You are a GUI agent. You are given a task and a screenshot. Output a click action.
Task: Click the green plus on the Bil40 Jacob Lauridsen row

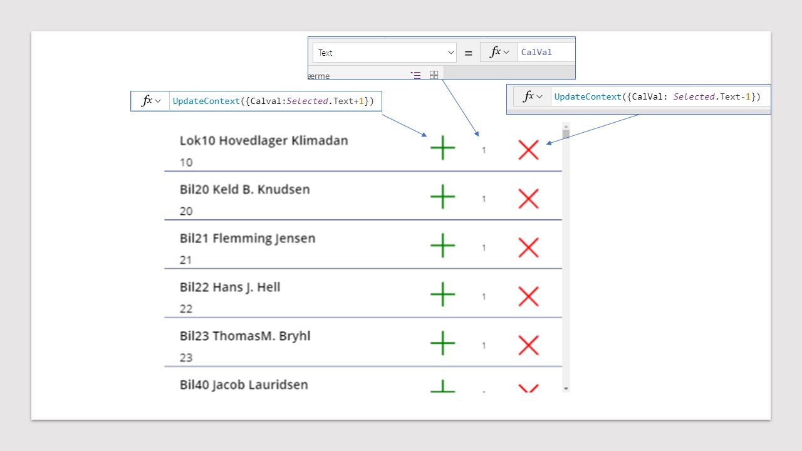442,388
